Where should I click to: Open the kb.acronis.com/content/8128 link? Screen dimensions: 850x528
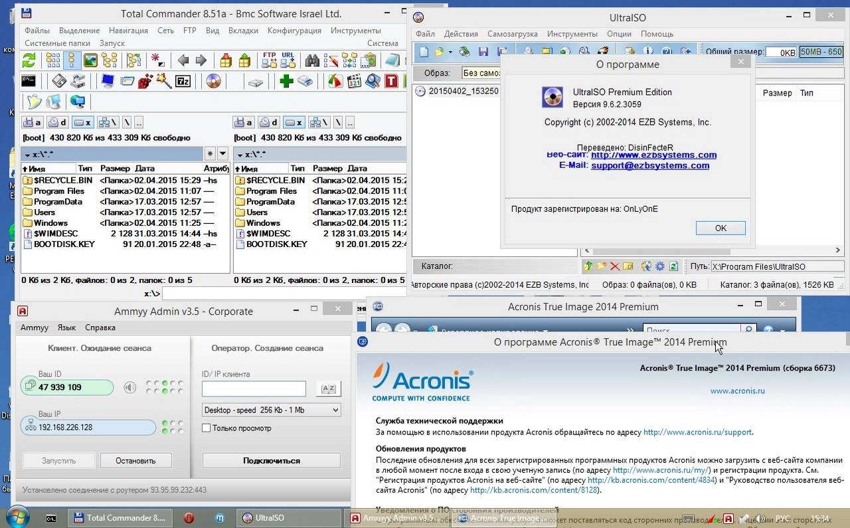pyautogui.click(x=534, y=490)
